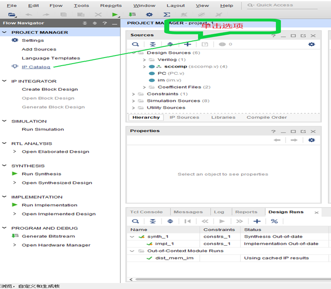Create new run with plus icon
This screenshot has width=331, height=289.
tap(257, 221)
